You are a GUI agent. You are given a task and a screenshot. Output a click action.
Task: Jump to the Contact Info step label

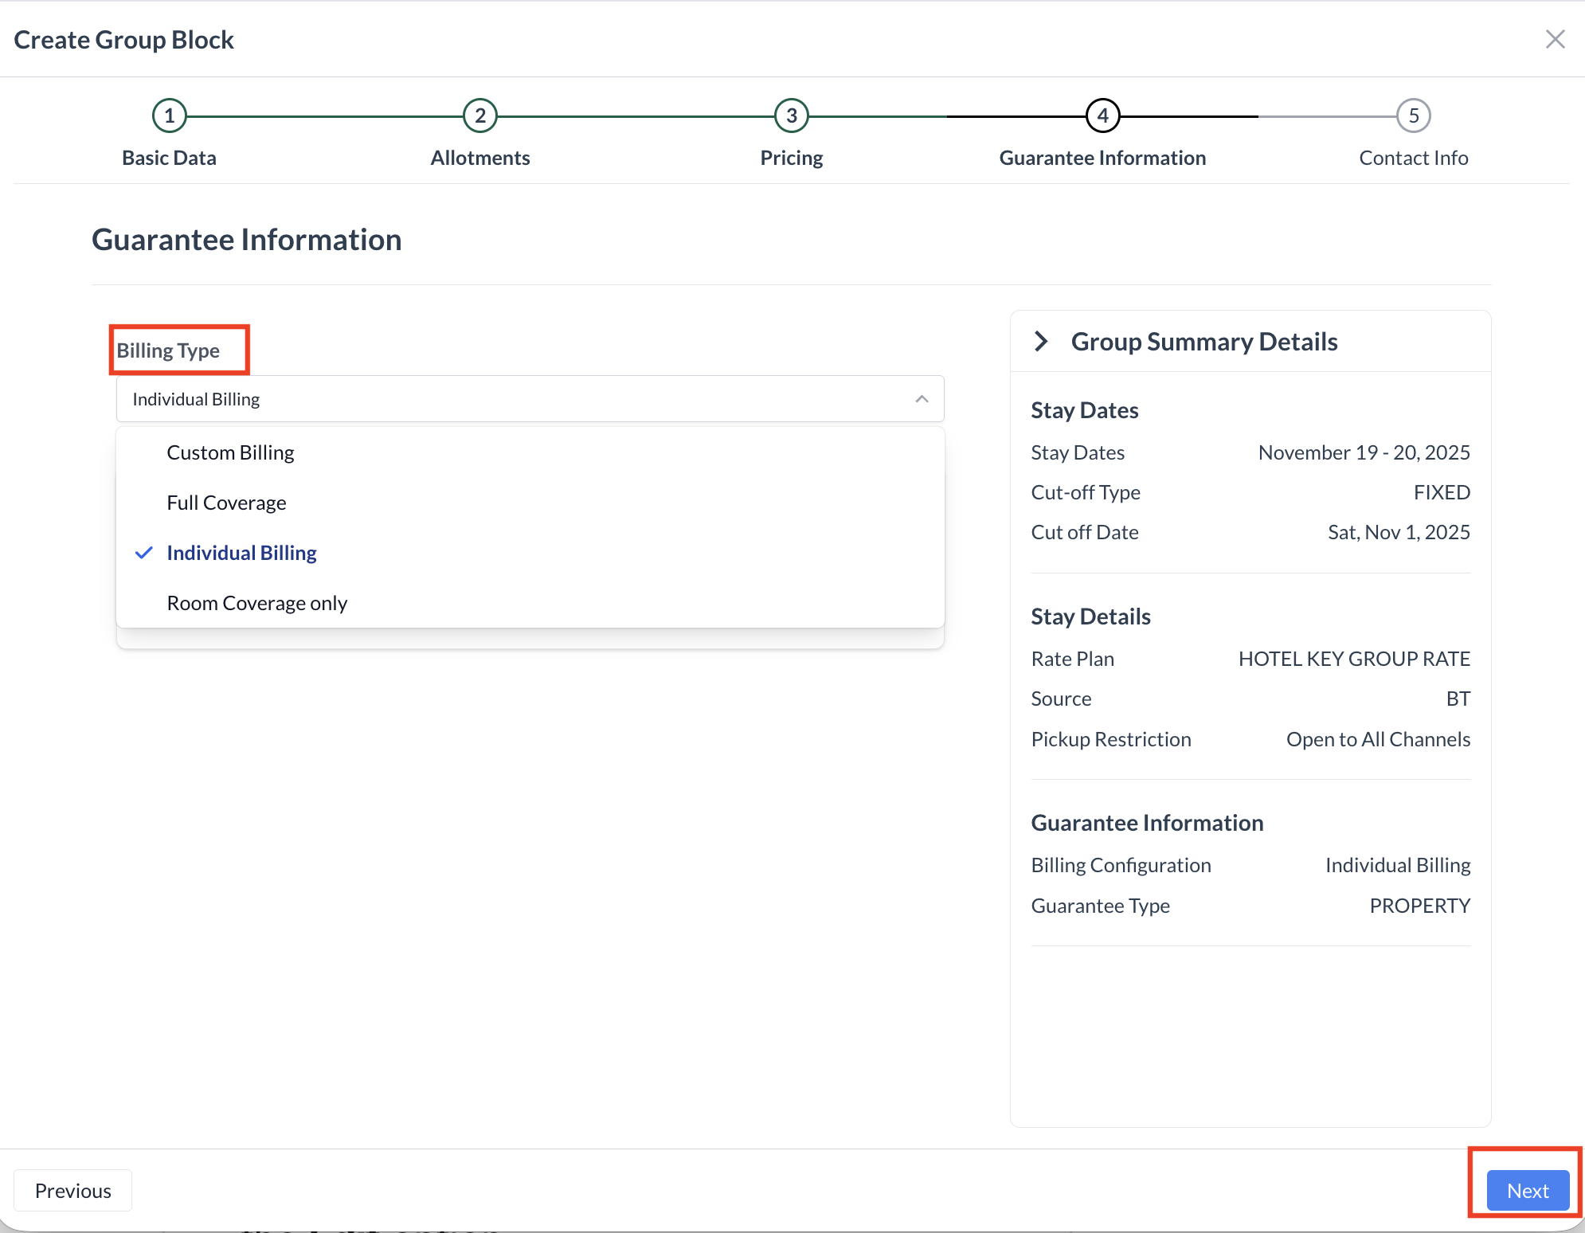coord(1413,158)
